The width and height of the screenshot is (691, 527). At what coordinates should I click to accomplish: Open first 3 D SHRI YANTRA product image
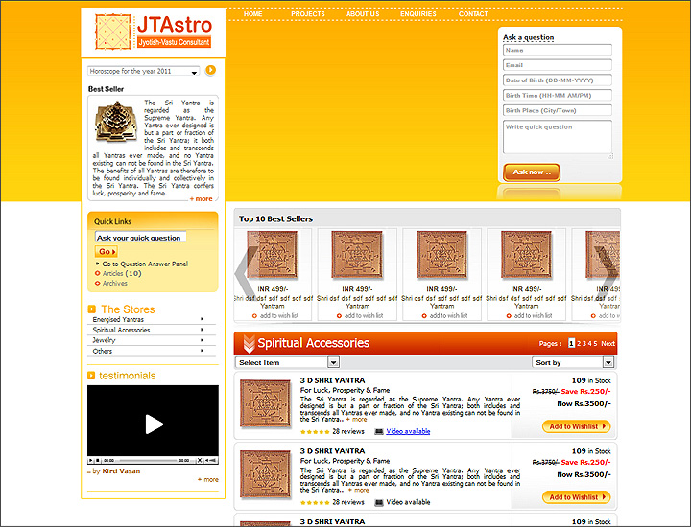[x=266, y=404]
